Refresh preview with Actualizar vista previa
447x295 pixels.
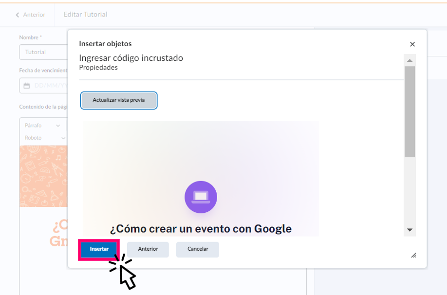pyautogui.click(x=119, y=100)
